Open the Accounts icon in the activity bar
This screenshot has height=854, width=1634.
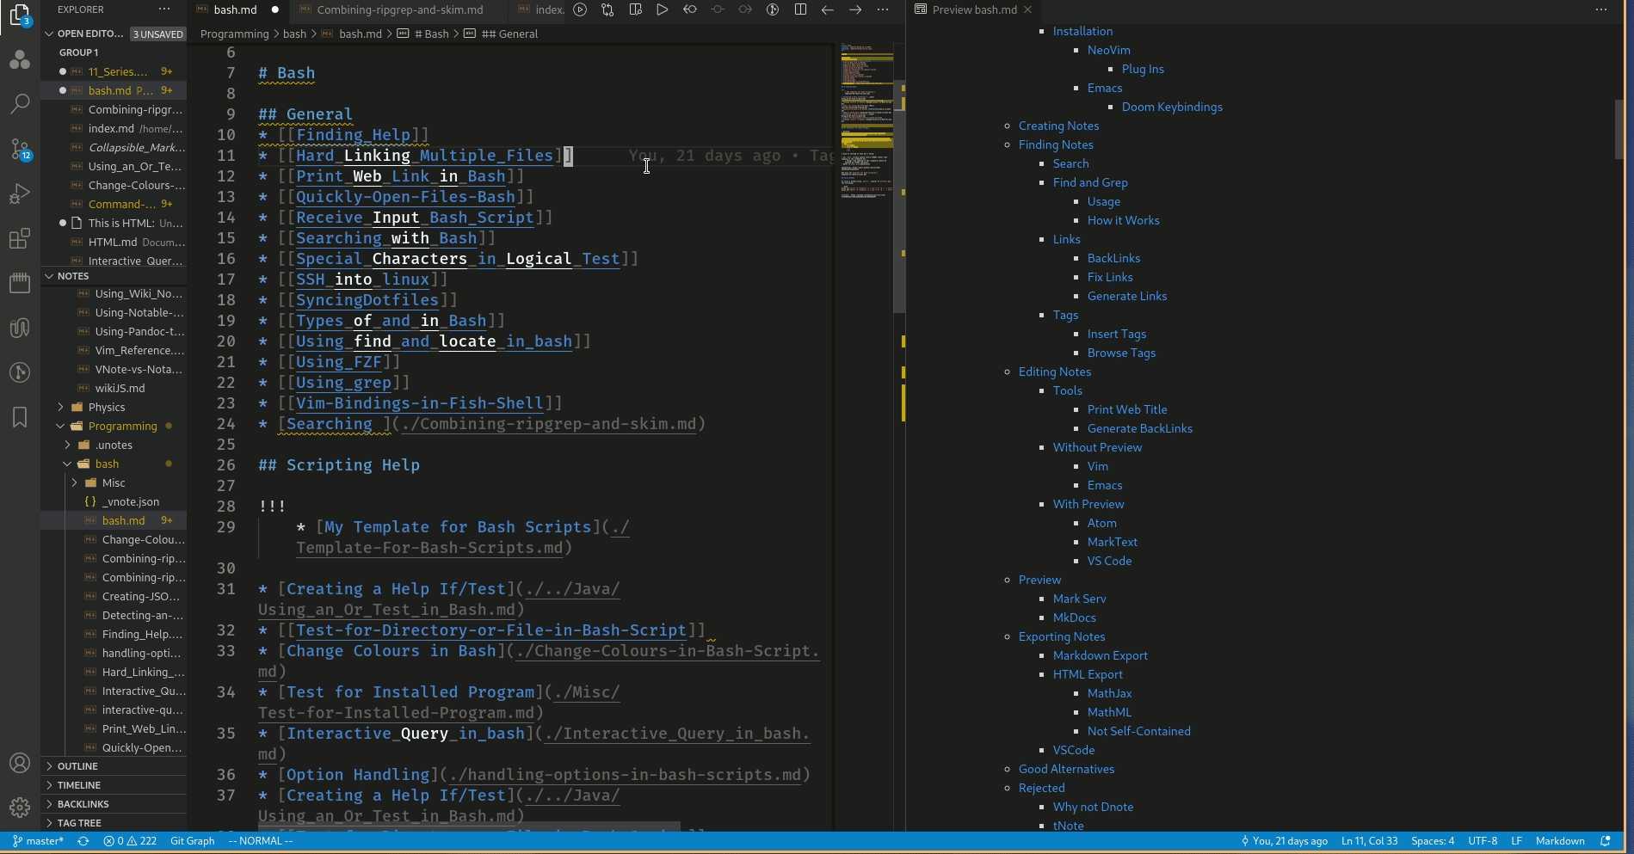[x=19, y=763]
